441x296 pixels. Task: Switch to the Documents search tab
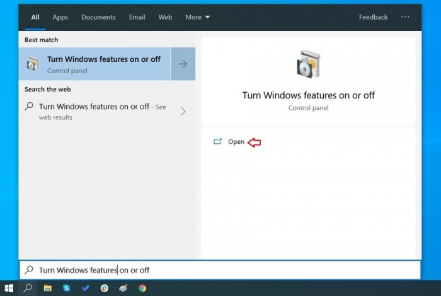click(98, 17)
